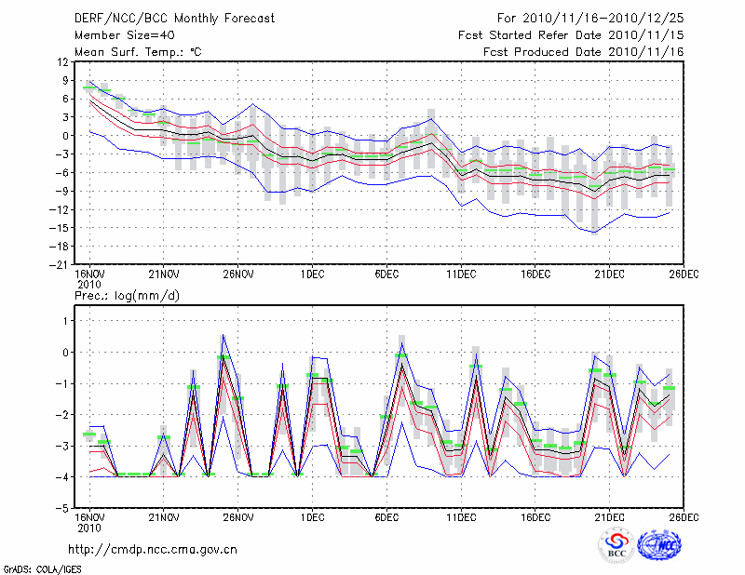Select the Fcst Started Refer Date line

click(x=571, y=35)
